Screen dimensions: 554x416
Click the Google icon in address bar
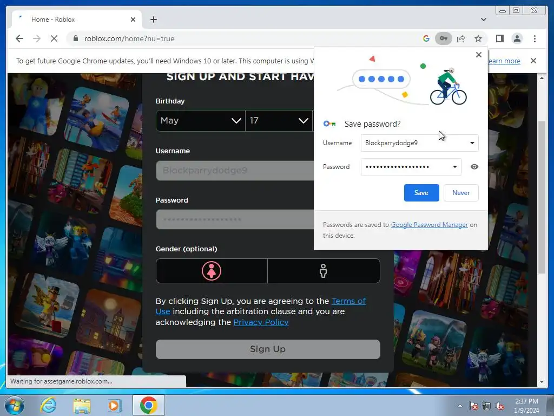426,38
